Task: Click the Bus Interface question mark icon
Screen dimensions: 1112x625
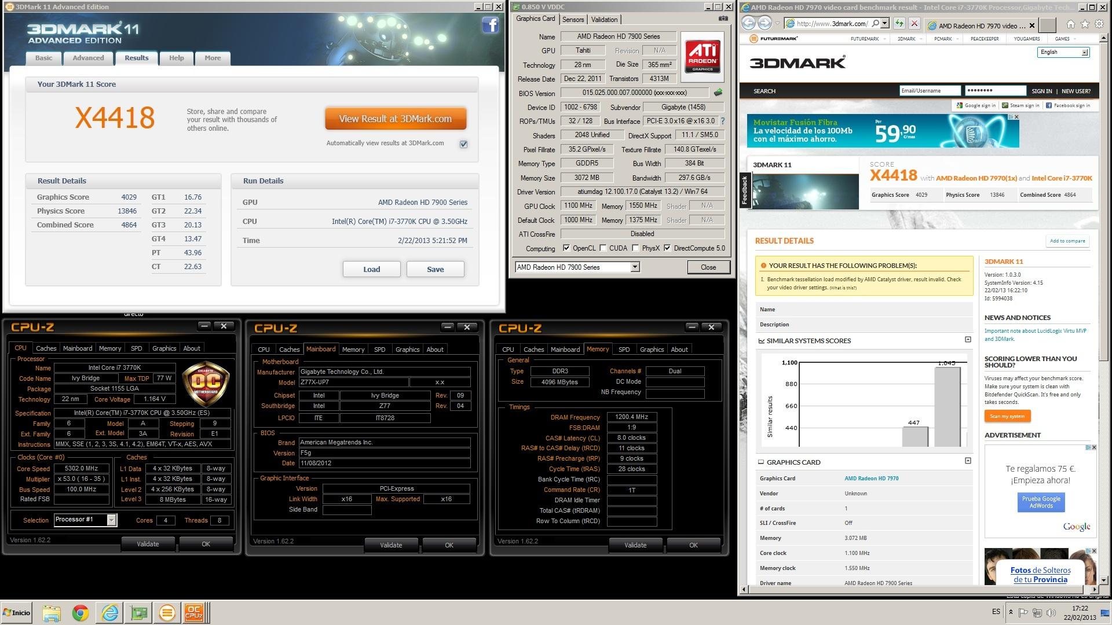Action: 723,121
